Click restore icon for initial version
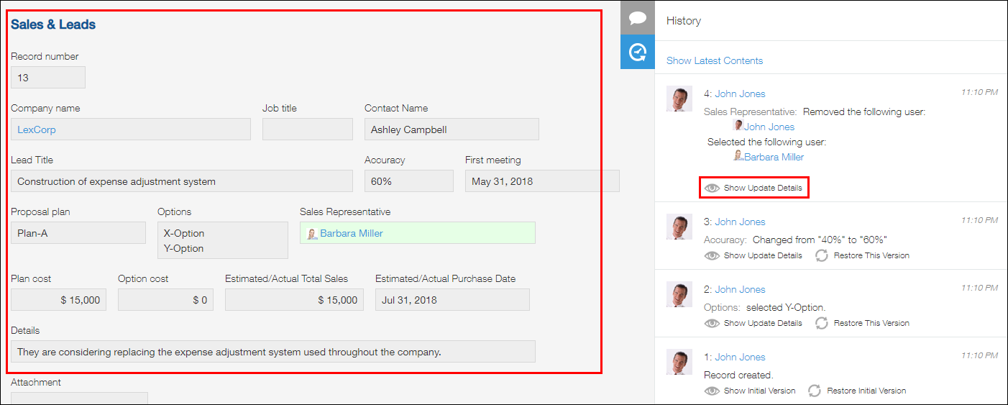 click(815, 391)
